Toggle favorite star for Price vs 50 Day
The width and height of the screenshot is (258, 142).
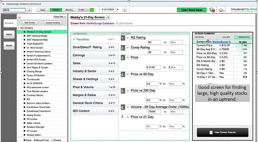click(128, 74)
